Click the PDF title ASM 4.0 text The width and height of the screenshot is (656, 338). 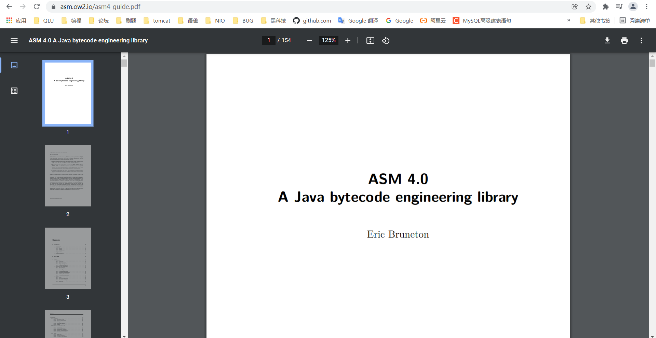coord(88,40)
